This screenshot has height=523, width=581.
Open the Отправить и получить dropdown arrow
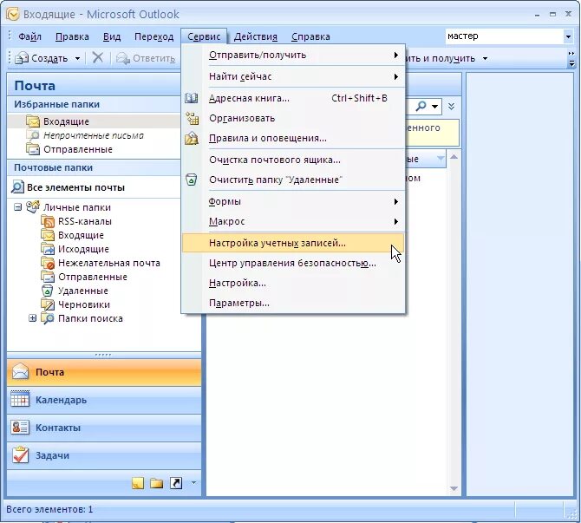pyautogui.click(x=485, y=58)
